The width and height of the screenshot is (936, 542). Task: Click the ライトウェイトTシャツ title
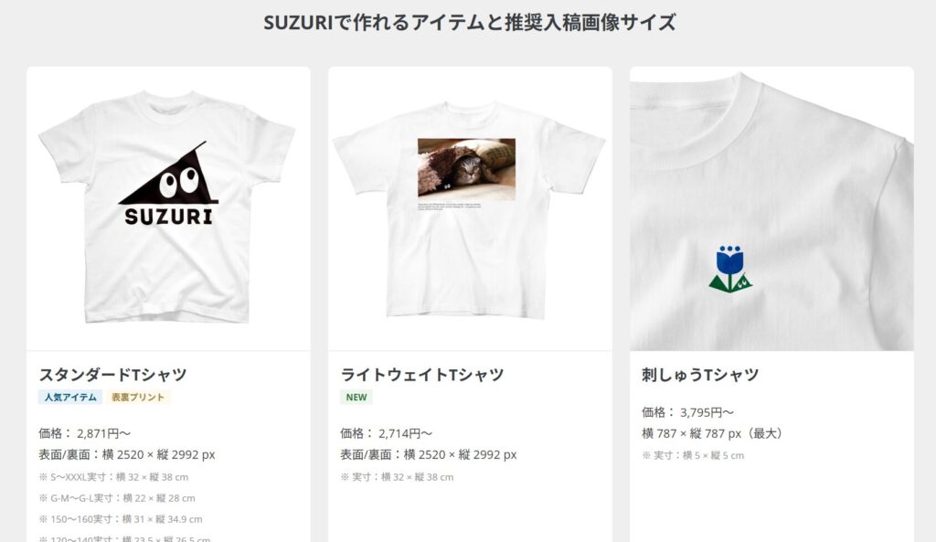tap(422, 375)
